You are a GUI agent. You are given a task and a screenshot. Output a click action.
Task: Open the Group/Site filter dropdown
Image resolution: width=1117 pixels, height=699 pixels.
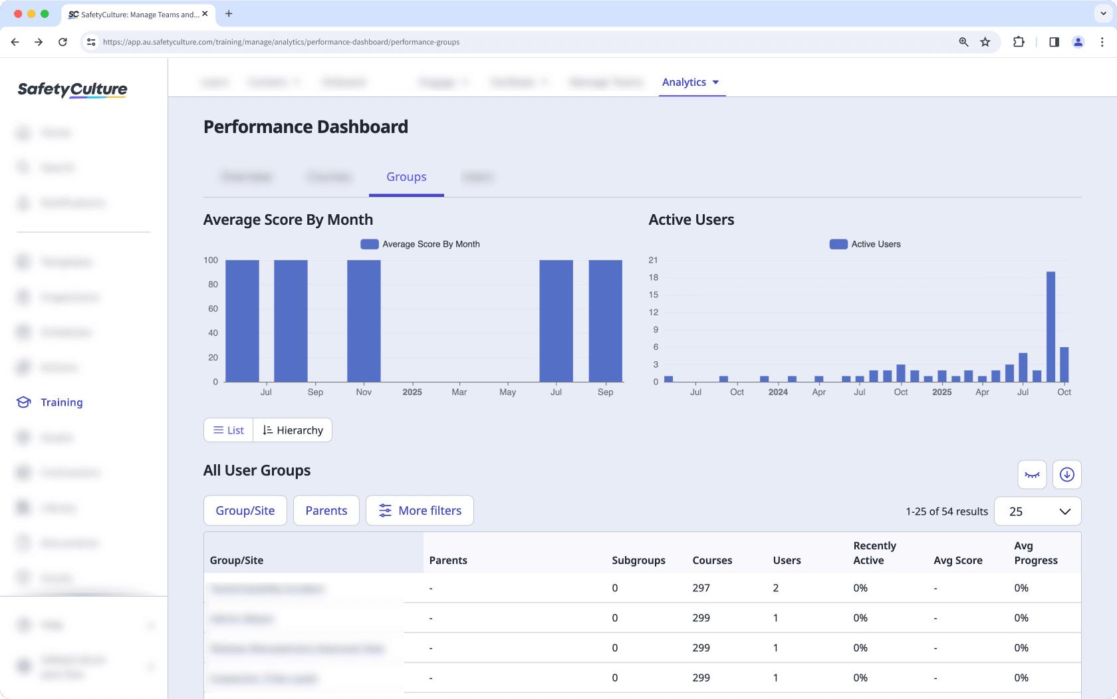click(x=245, y=510)
